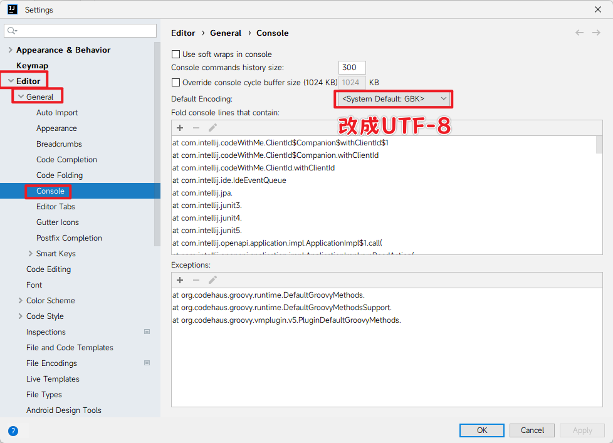Click the add icon in fold console lines toolbar

click(180, 128)
